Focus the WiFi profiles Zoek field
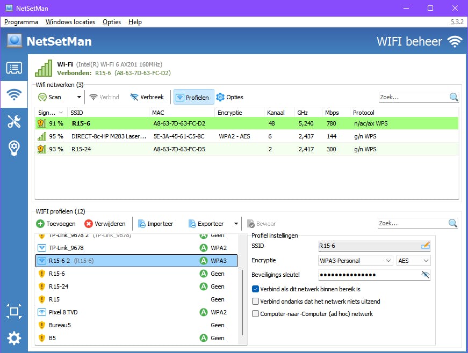The image size is (468, 353). pyautogui.click(x=413, y=223)
